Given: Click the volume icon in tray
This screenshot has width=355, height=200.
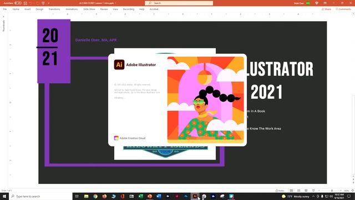Looking at the screenshot, I should [331, 196].
